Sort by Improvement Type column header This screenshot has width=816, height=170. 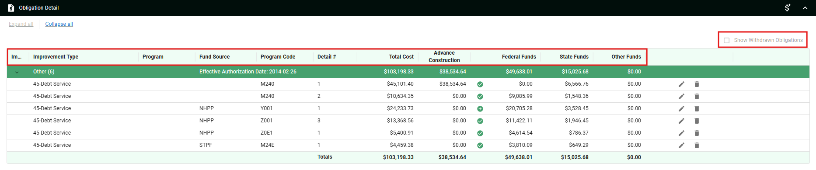[56, 57]
